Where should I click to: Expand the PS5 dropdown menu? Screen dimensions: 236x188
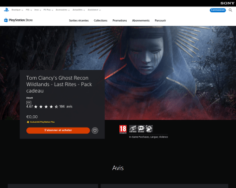point(29,10)
